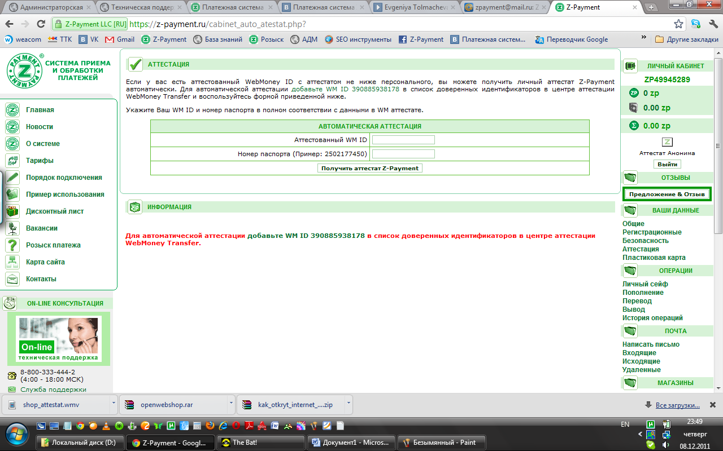Image resolution: width=723 pixels, height=451 pixels.
Task: Go back with the browser back arrow
Action: point(10,24)
